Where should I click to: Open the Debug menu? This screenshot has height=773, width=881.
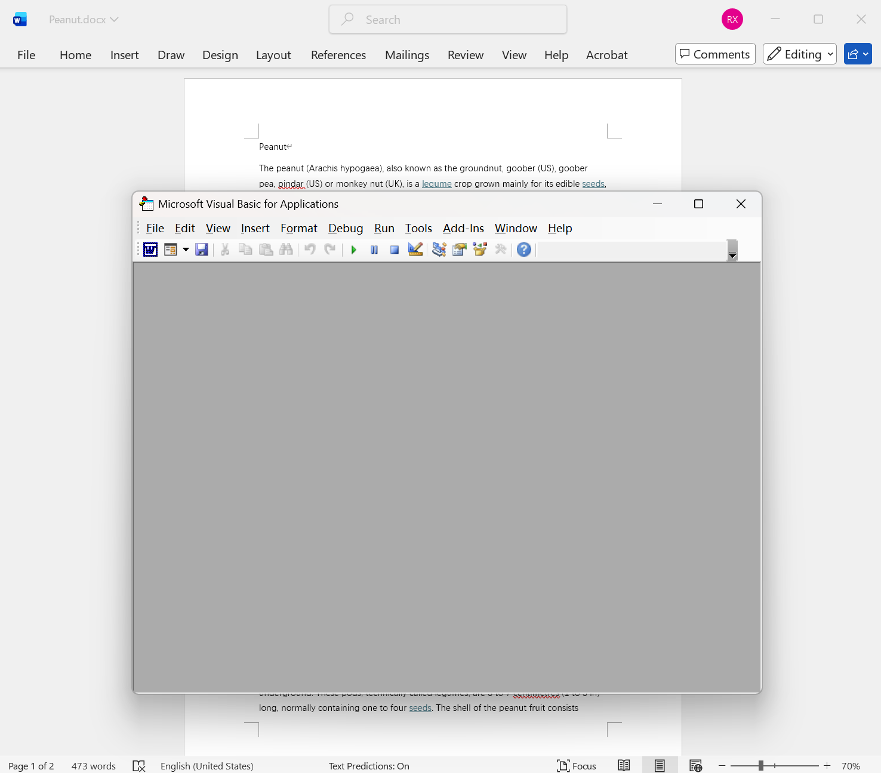(x=345, y=228)
